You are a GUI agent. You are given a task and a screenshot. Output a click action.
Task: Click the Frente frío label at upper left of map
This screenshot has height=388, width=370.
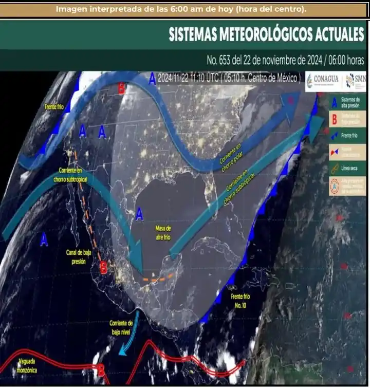tap(54, 107)
